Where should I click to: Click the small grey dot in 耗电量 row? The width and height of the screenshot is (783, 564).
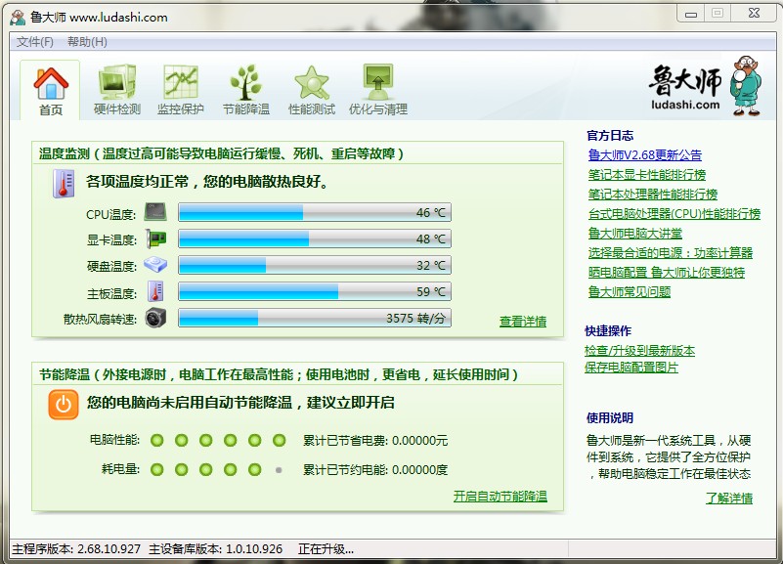pos(279,469)
